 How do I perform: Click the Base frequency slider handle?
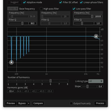click(12, 16)
